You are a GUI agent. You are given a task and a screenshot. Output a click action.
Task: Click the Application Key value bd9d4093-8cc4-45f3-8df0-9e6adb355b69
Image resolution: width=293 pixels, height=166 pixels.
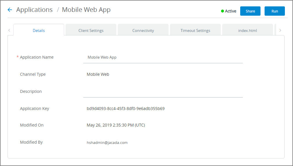pos(126,109)
